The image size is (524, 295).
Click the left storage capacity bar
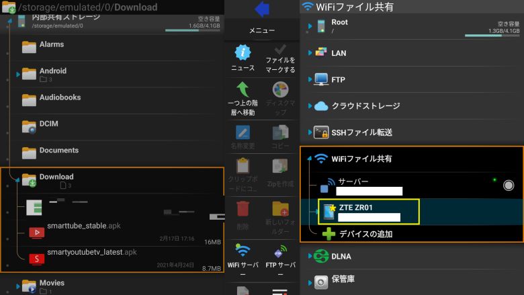[x=193, y=30]
